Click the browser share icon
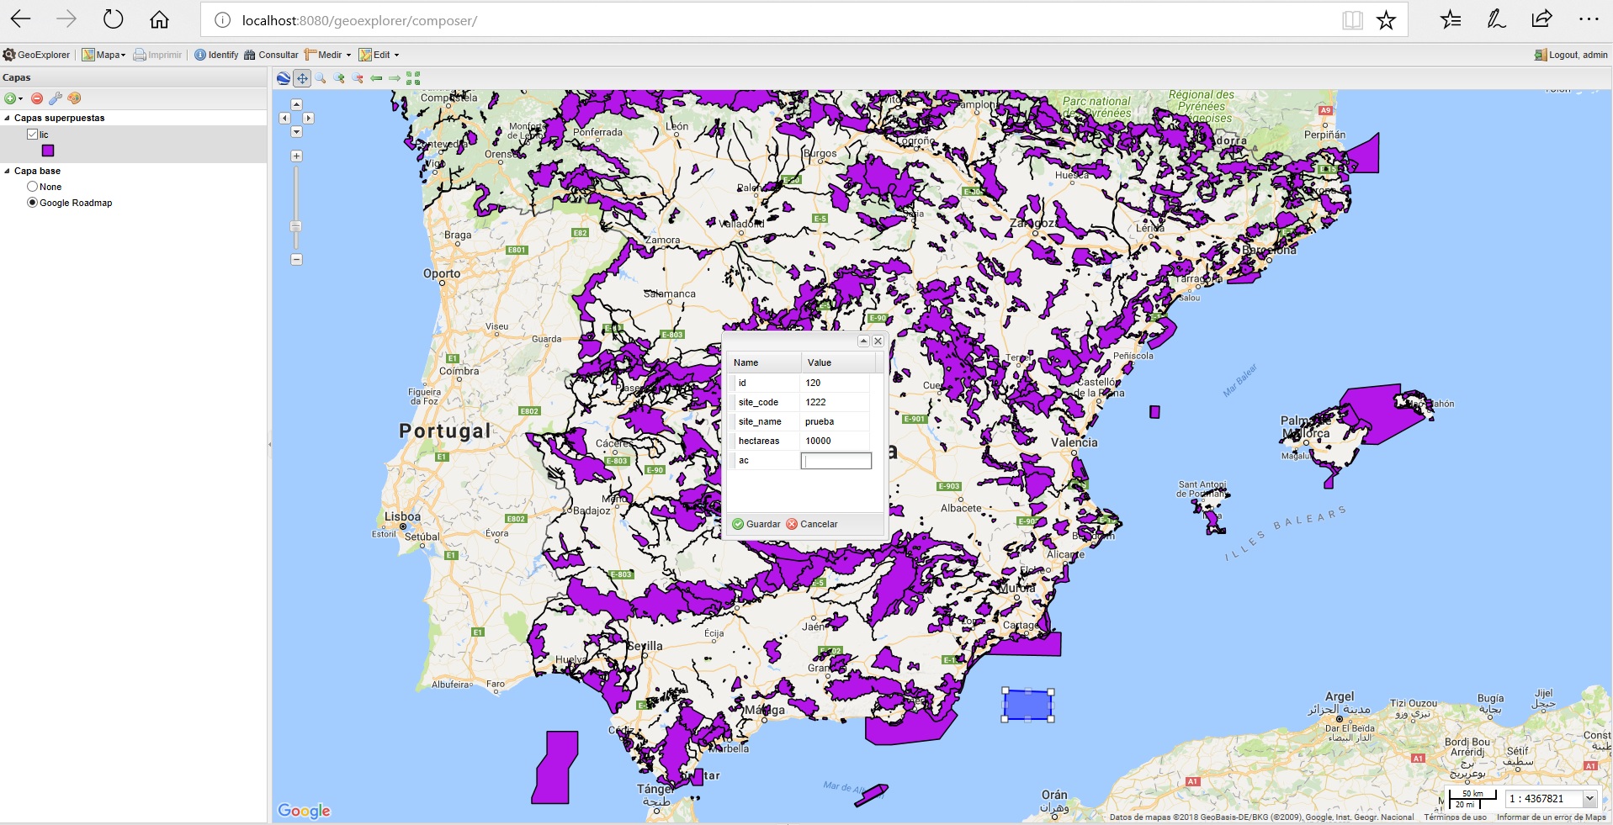The image size is (1613, 825). [1541, 19]
